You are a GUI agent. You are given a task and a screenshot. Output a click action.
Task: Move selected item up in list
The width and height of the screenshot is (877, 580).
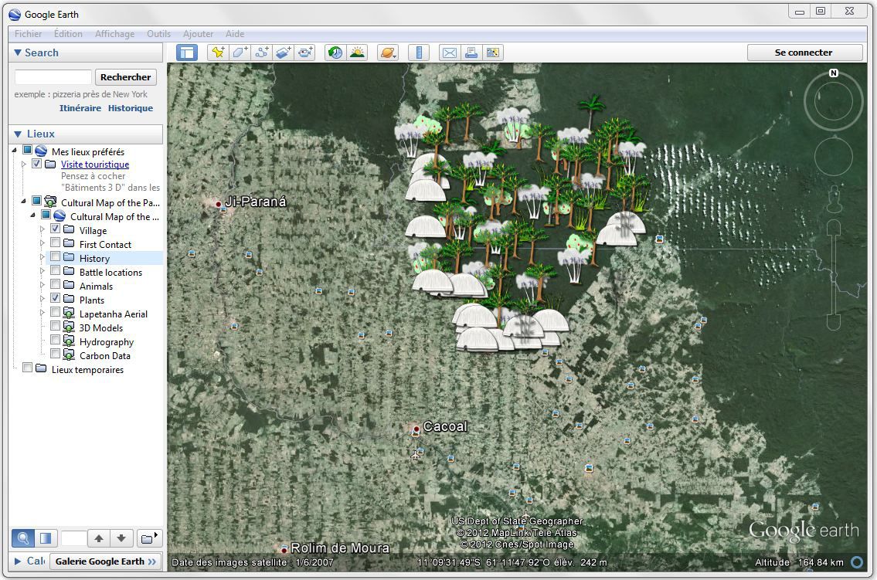click(x=99, y=538)
